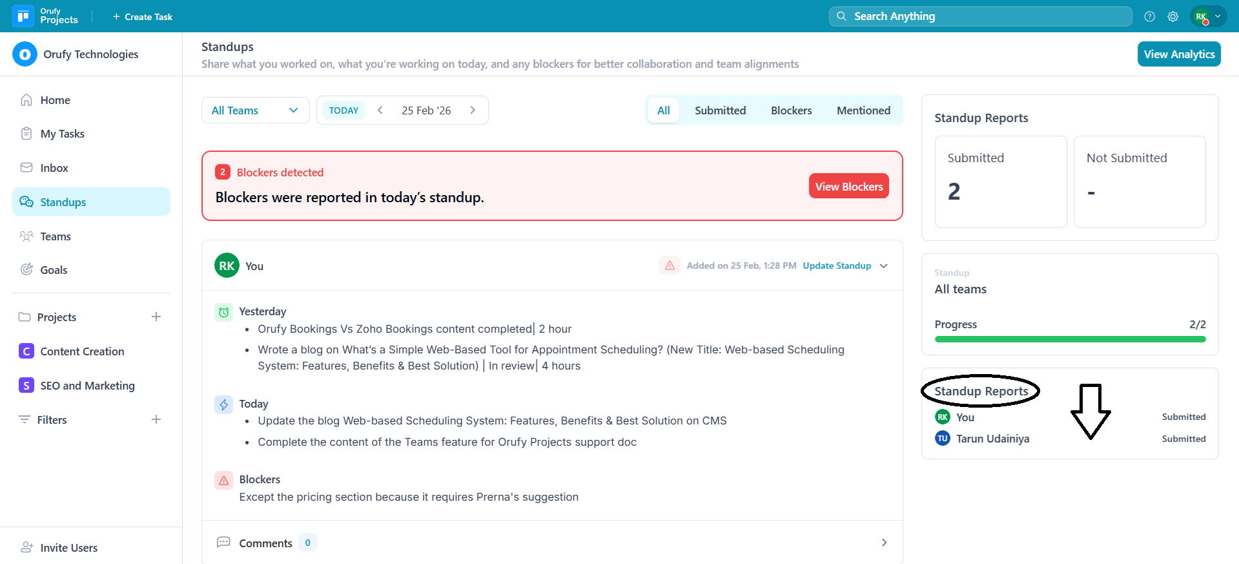Click the Update Standup link

pyautogui.click(x=837, y=266)
